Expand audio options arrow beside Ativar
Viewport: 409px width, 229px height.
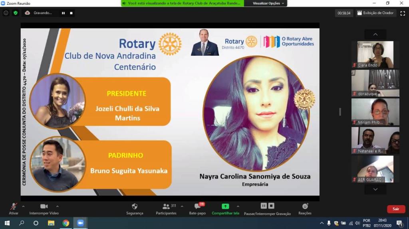coord(23,206)
